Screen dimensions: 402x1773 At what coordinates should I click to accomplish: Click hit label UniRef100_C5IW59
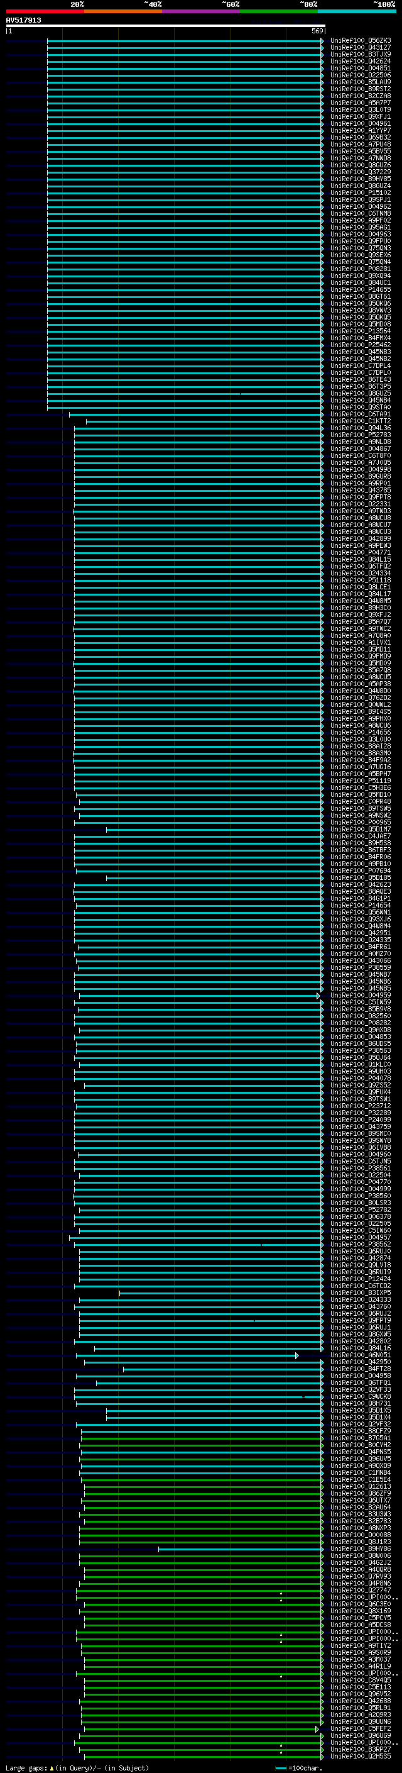361,1002
